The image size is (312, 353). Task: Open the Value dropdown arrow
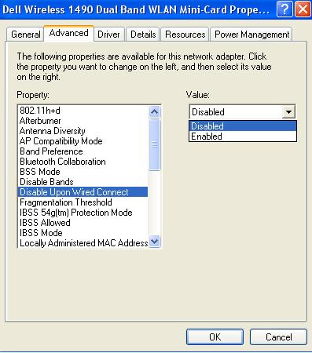click(288, 112)
